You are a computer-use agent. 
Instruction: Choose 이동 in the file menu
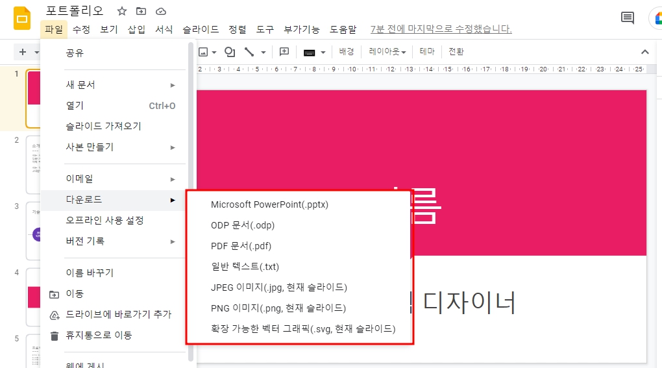click(113, 294)
